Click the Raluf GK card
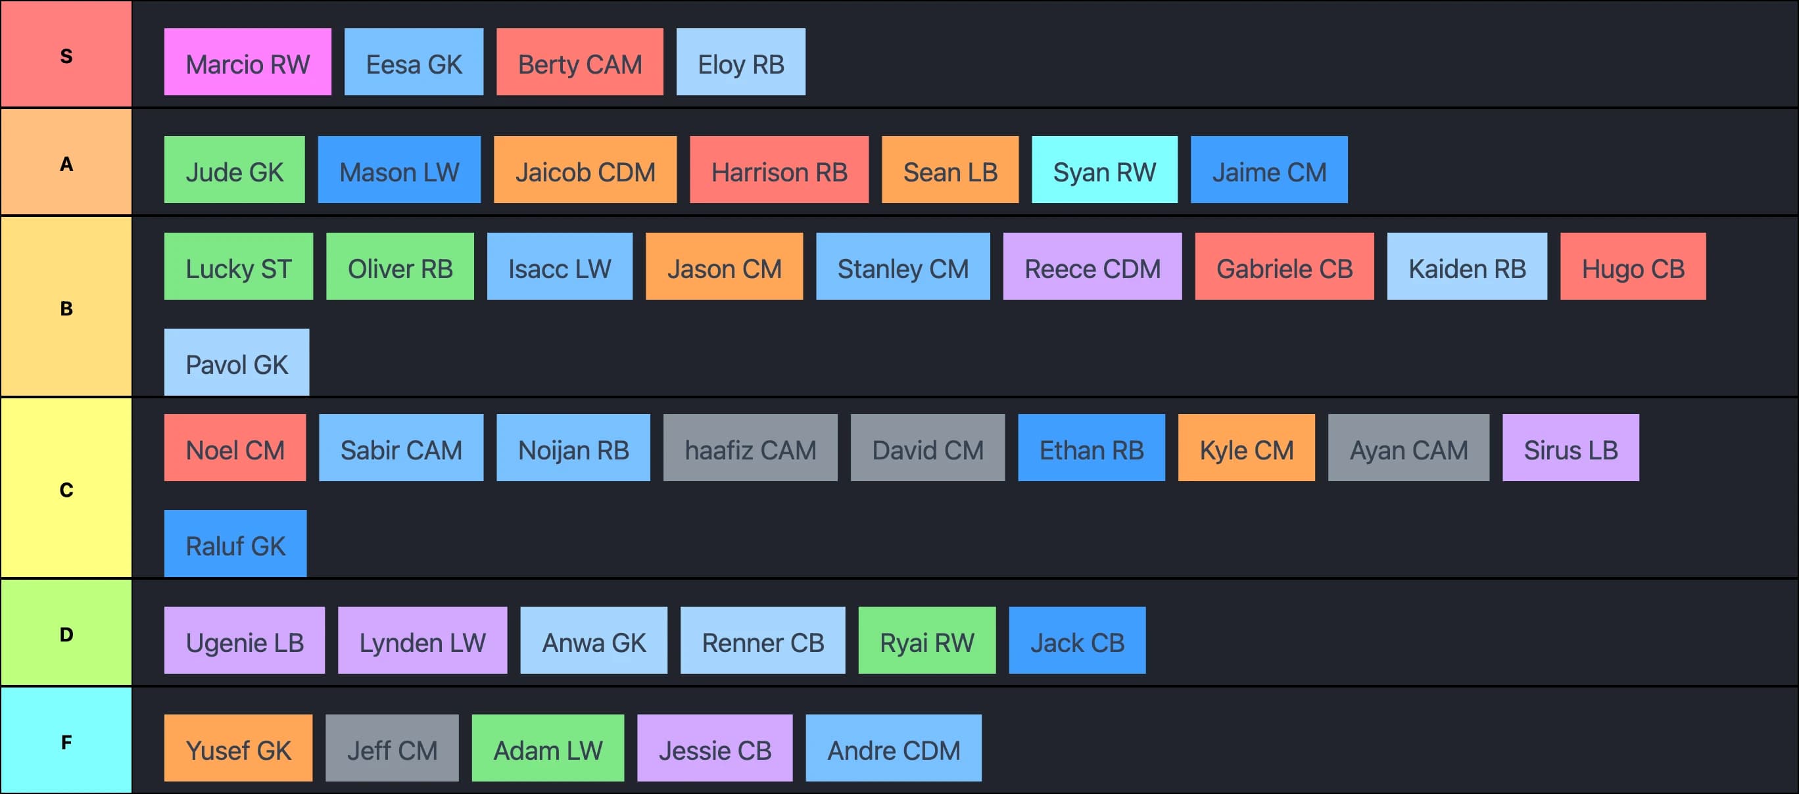Screen dimensions: 1799x794 coord(235,544)
